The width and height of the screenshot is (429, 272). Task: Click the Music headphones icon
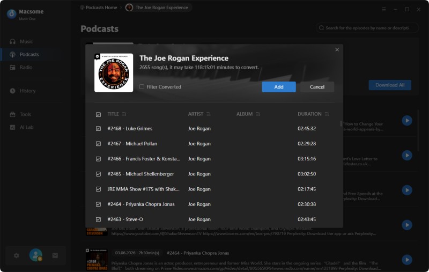12,42
